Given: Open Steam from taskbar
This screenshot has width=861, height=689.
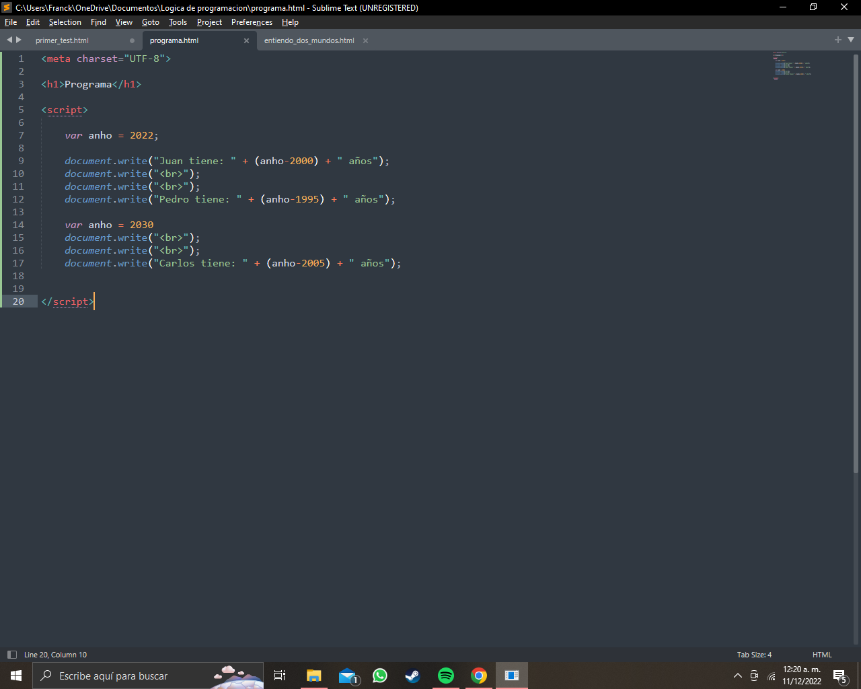Looking at the screenshot, I should click(412, 676).
